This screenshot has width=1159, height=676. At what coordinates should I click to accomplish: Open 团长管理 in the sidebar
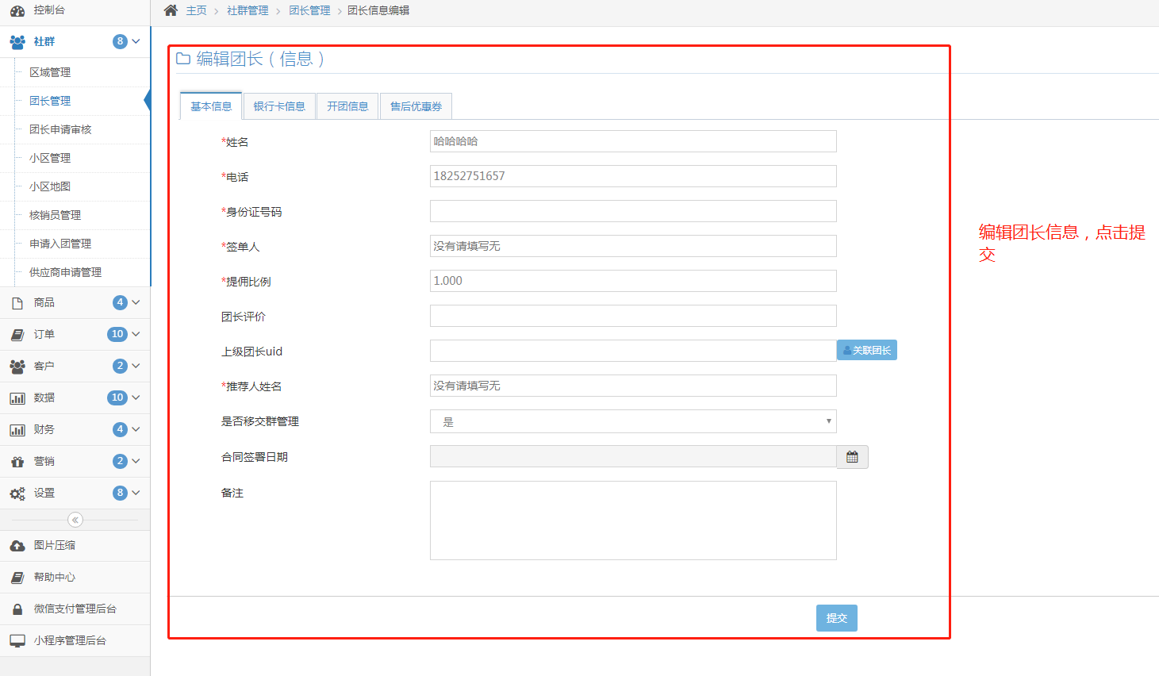coord(50,101)
